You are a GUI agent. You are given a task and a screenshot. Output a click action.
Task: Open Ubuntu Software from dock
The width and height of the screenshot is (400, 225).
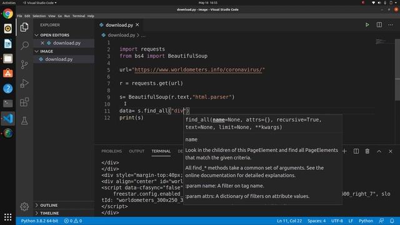pos(8,74)
